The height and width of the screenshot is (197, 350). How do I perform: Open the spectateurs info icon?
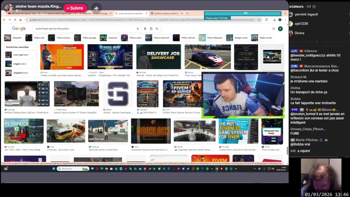[x=314, y=7]
